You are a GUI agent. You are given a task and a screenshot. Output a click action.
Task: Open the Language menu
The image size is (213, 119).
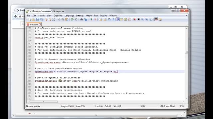pos(69,16)
